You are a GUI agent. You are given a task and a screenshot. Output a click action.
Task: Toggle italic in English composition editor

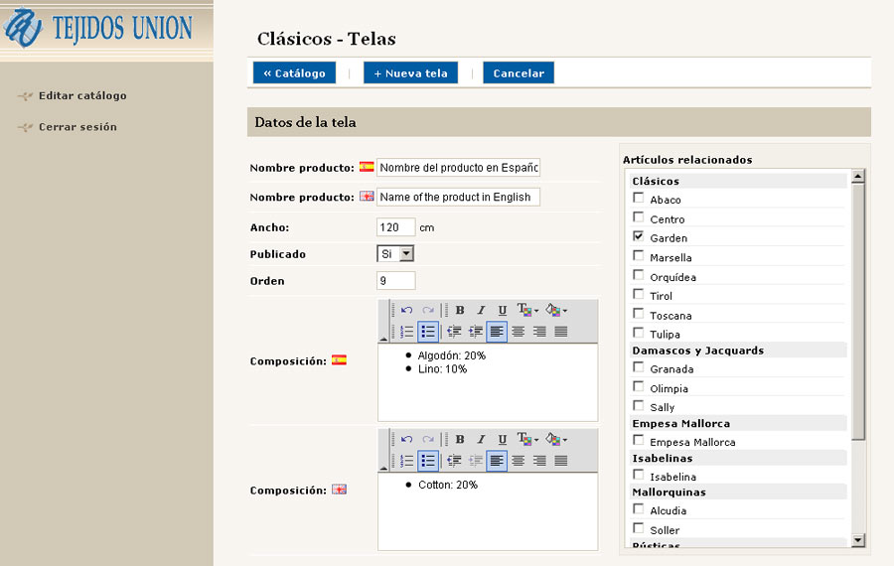coord(481,440)
